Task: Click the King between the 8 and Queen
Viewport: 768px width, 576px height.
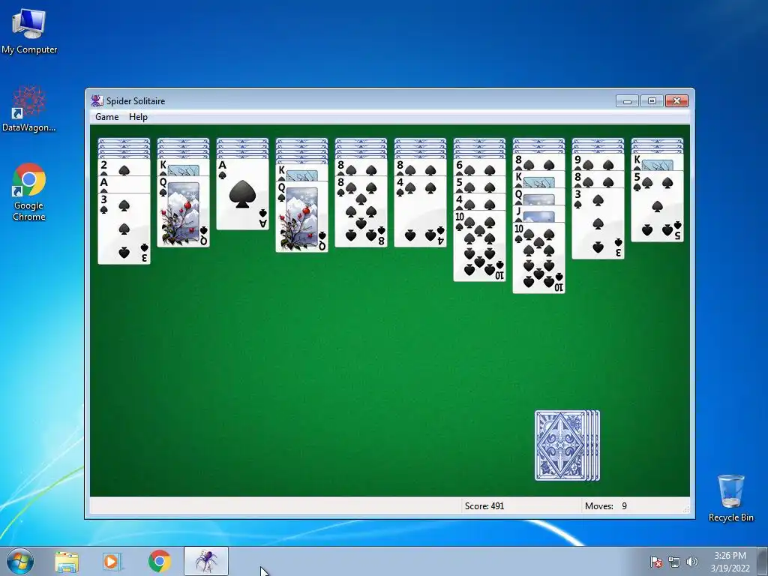Action: coord(538,179)
